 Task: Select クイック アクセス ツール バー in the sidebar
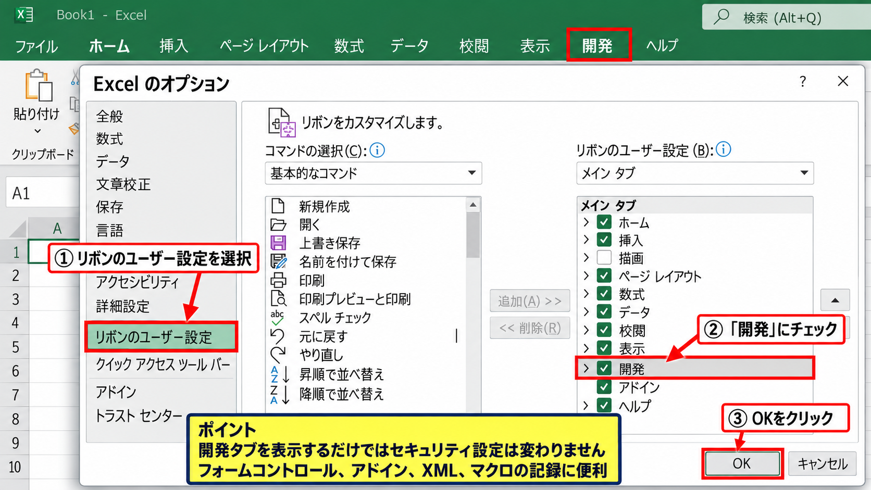tap(163, 364)
